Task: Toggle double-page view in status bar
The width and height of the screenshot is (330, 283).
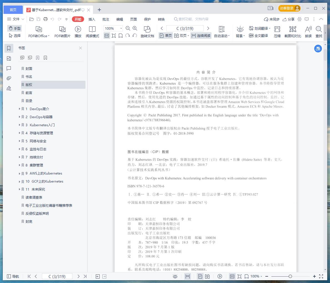Action: 207,276
